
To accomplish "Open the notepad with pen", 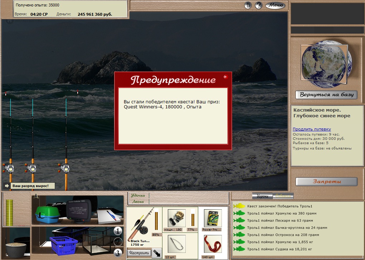I will tap(109, 216).
